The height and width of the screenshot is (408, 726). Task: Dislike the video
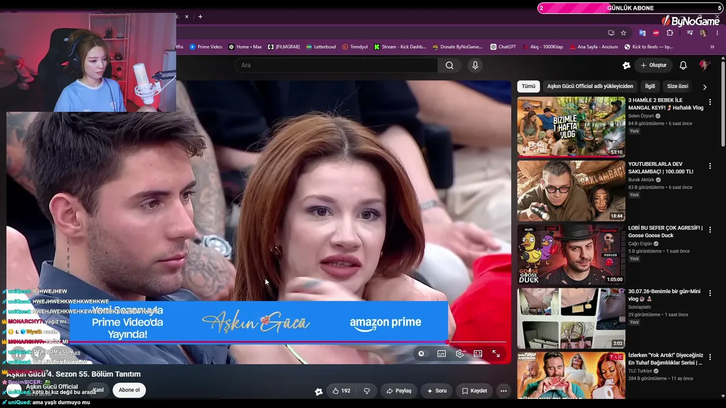[x=367, y=391]
